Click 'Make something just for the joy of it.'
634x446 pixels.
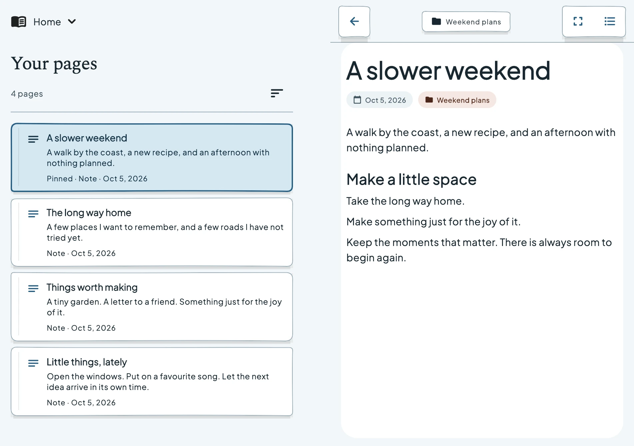pos(433,222)
